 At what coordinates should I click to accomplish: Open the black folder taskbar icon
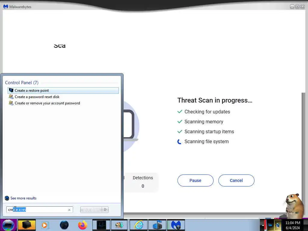[27, 225]
